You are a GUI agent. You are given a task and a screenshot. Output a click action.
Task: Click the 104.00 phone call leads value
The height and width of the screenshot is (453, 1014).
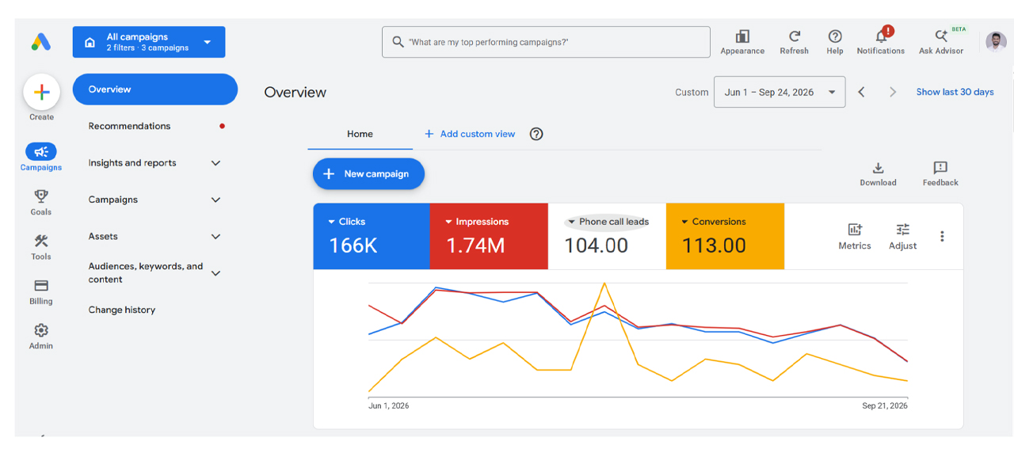(596, 246)
